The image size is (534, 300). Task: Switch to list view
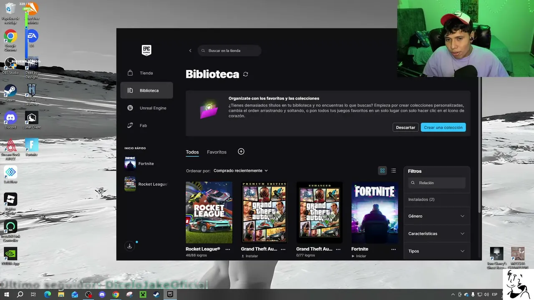pyautogui.click(x=393, y=170)
